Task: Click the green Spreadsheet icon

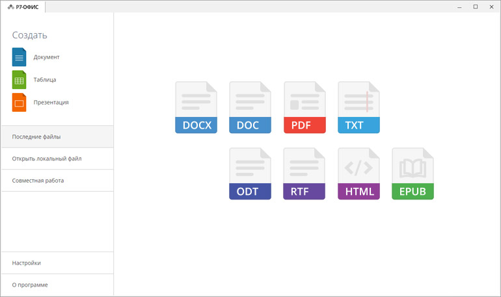Action: pyautogui.click(x=19, y=80)
